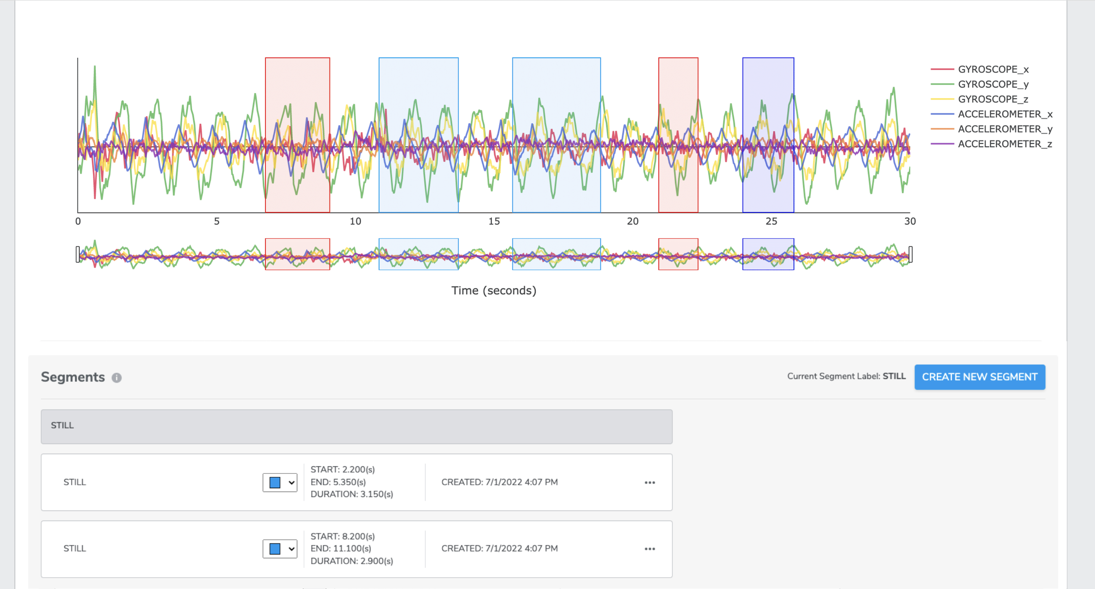Click left handle of range slider
Image resolution: width=1095 pixels, height=589 pixels.
point(78,254)
